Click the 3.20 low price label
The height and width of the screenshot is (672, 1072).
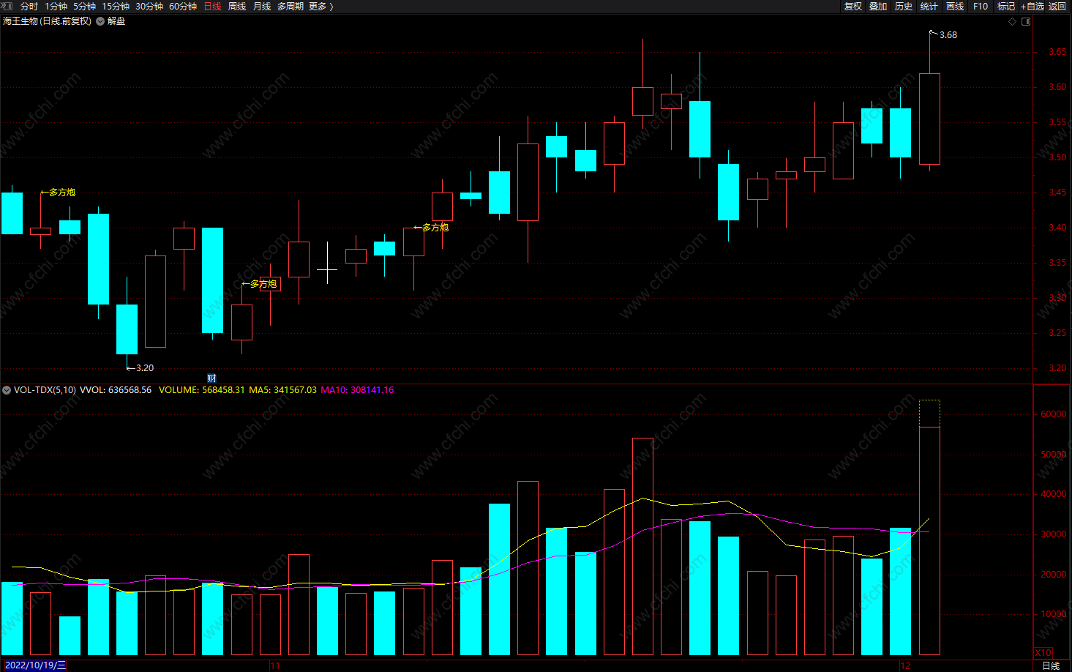click(x=144, y=368)
